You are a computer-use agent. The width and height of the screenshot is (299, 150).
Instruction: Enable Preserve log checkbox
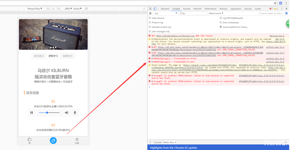(150, 22)
